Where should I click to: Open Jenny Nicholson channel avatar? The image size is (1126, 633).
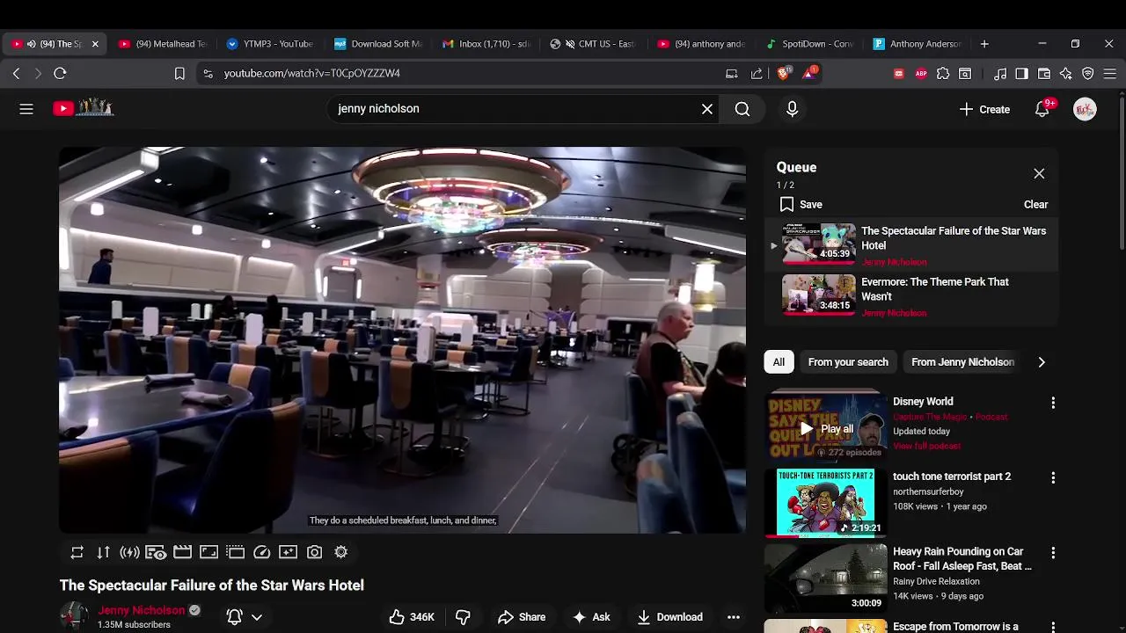(74, 616)
